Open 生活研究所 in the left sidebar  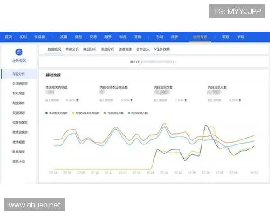(x=20, y=84)
